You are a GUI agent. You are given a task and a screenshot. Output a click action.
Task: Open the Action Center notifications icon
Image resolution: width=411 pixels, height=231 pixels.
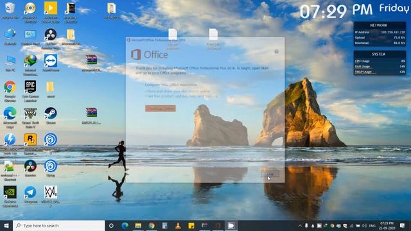point(402,225)
